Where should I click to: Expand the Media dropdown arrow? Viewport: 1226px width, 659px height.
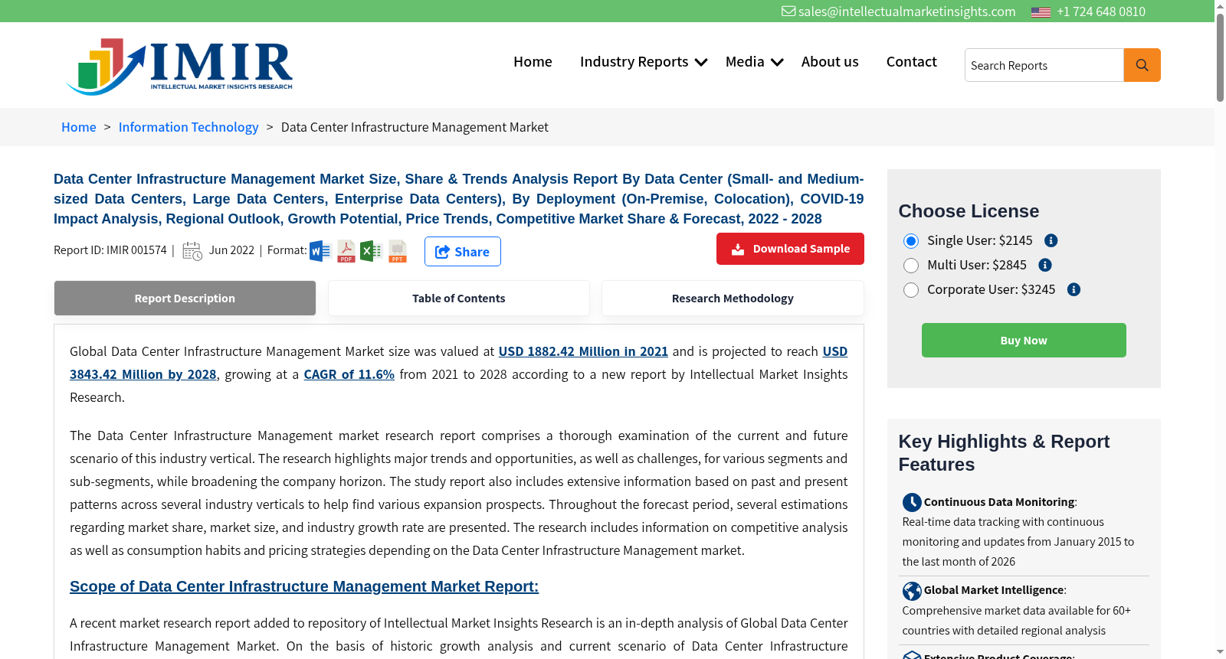777,63
